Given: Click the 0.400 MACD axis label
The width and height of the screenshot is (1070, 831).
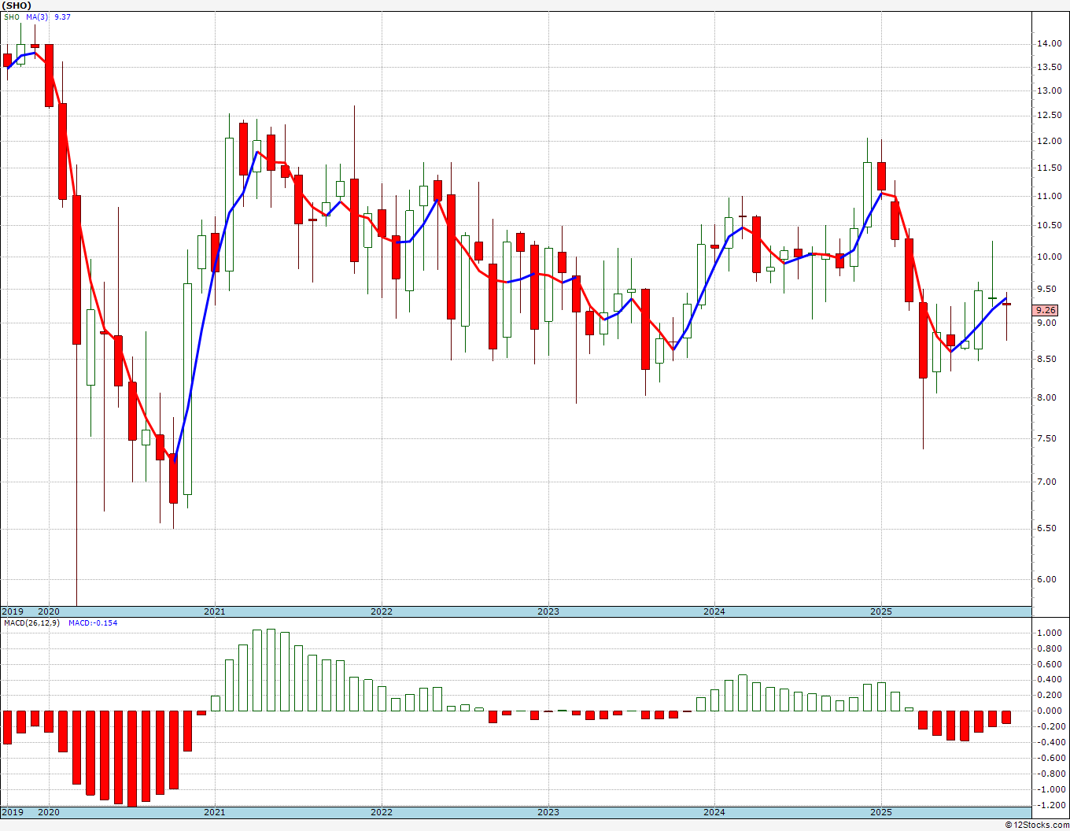Looking at the screenshot, I should (1050, 679).
